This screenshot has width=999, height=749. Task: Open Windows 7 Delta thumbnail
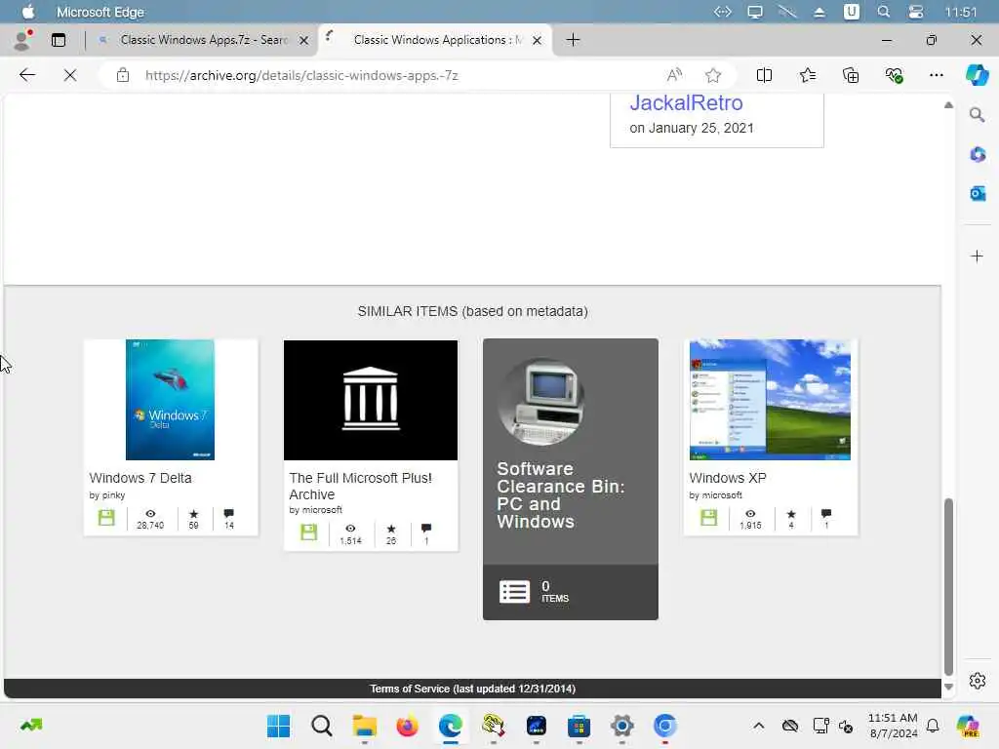point(170,399)
